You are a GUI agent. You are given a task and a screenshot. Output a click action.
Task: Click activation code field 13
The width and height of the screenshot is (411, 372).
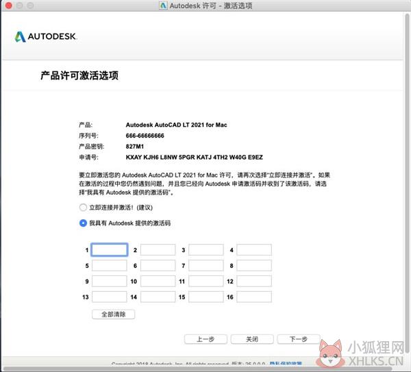tap(110, 297)
